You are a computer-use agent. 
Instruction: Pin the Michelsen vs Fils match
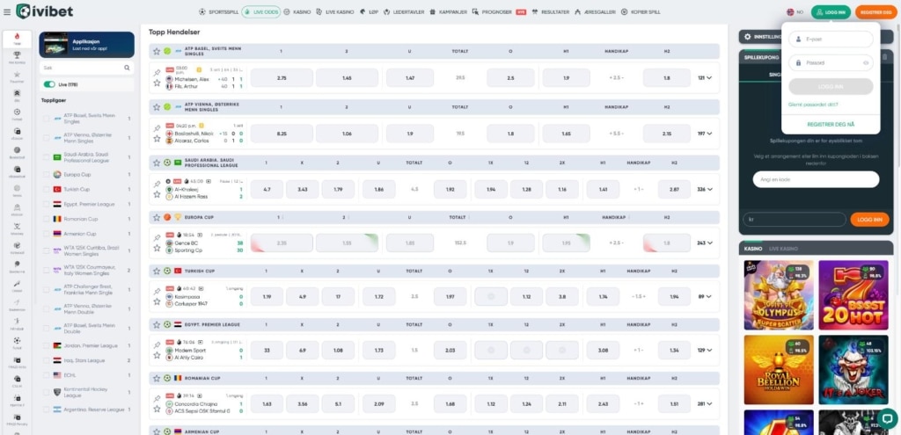[x=157, y=73]
